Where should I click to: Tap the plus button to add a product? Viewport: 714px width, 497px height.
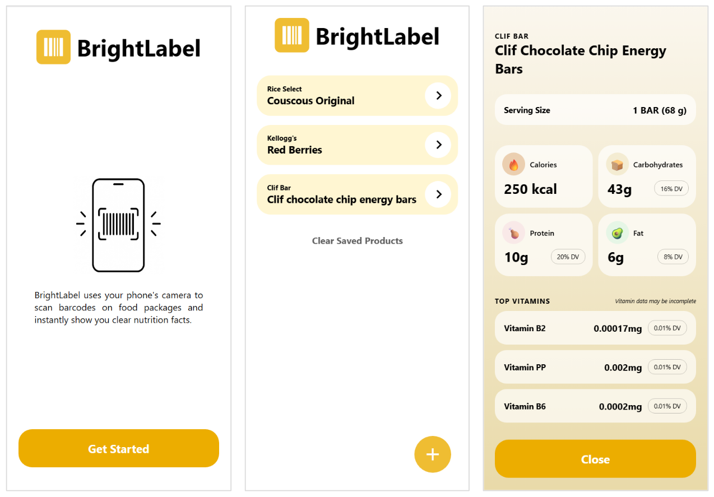coord(432,454)
